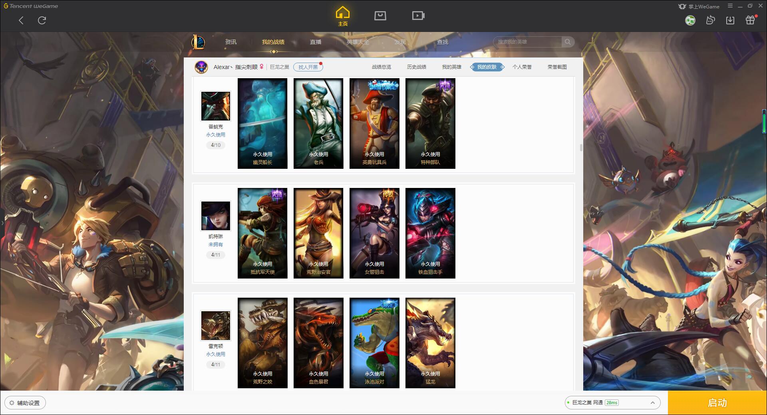Click the player name Alexar丶指尖刺眼
Viewport: 767px width, 415px height.
(x=236, y=67)
